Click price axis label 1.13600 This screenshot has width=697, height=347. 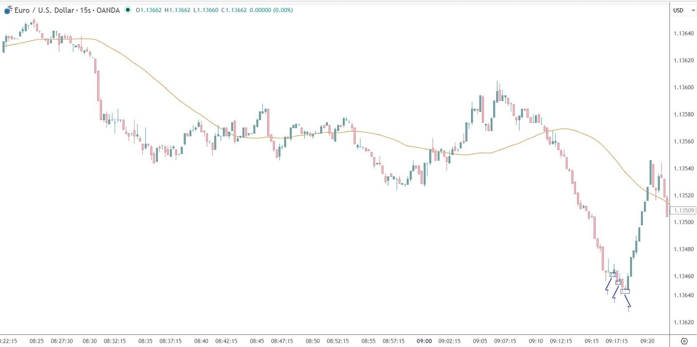point(684,88)
